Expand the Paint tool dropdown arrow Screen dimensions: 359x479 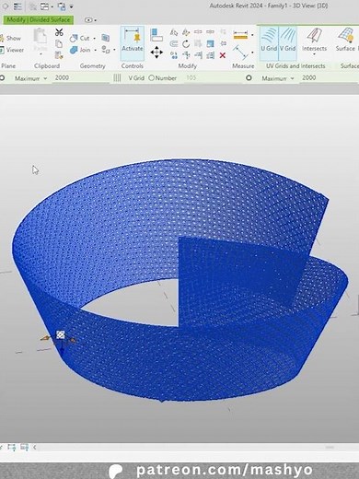tap(114, 50)
